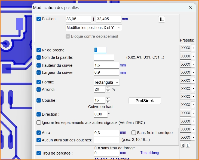The width and height of the screenshot is (199, 160).
Task: Uncheck the Position checkbox
Action: [x=39, y=19]
